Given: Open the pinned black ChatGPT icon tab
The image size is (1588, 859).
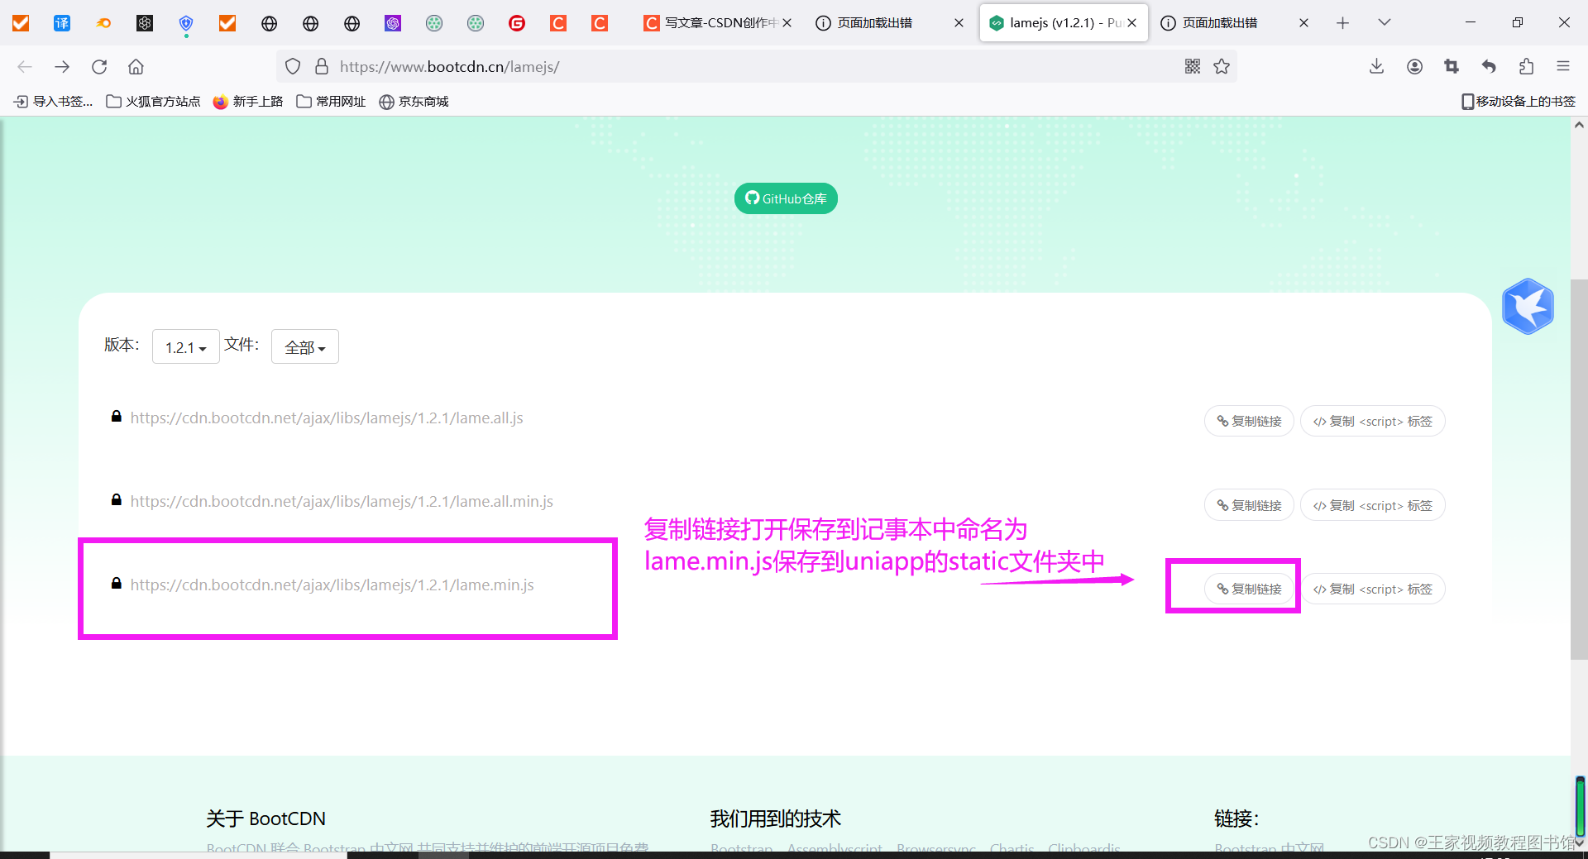Looking at the screenshot, I should click(145, 23).
